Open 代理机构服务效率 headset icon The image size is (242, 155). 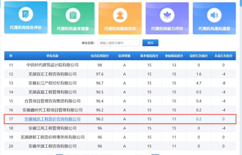(120, 15)
